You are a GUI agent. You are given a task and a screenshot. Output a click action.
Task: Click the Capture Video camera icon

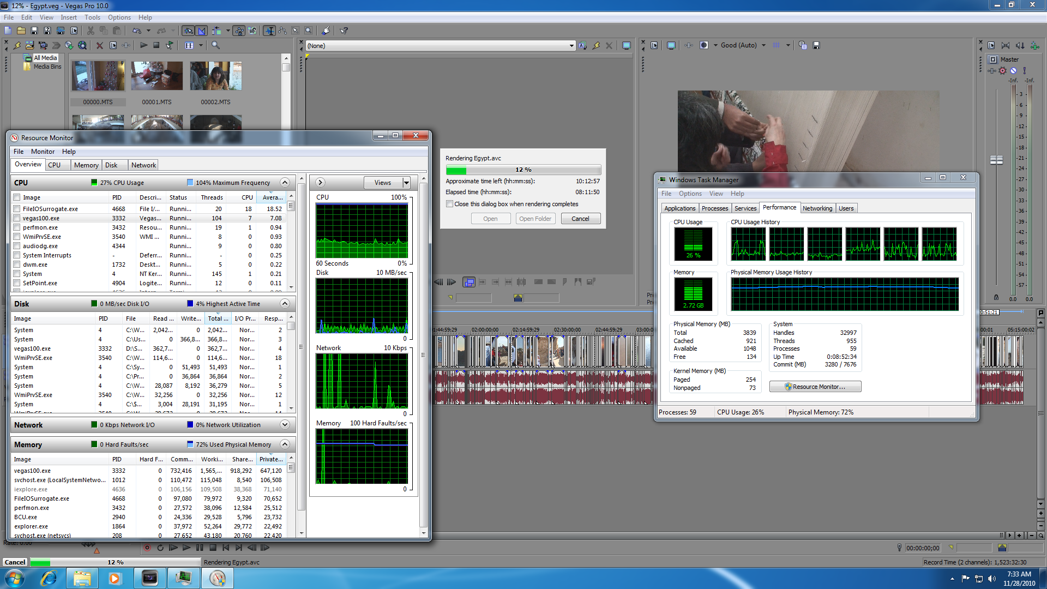tap(43, 45)
